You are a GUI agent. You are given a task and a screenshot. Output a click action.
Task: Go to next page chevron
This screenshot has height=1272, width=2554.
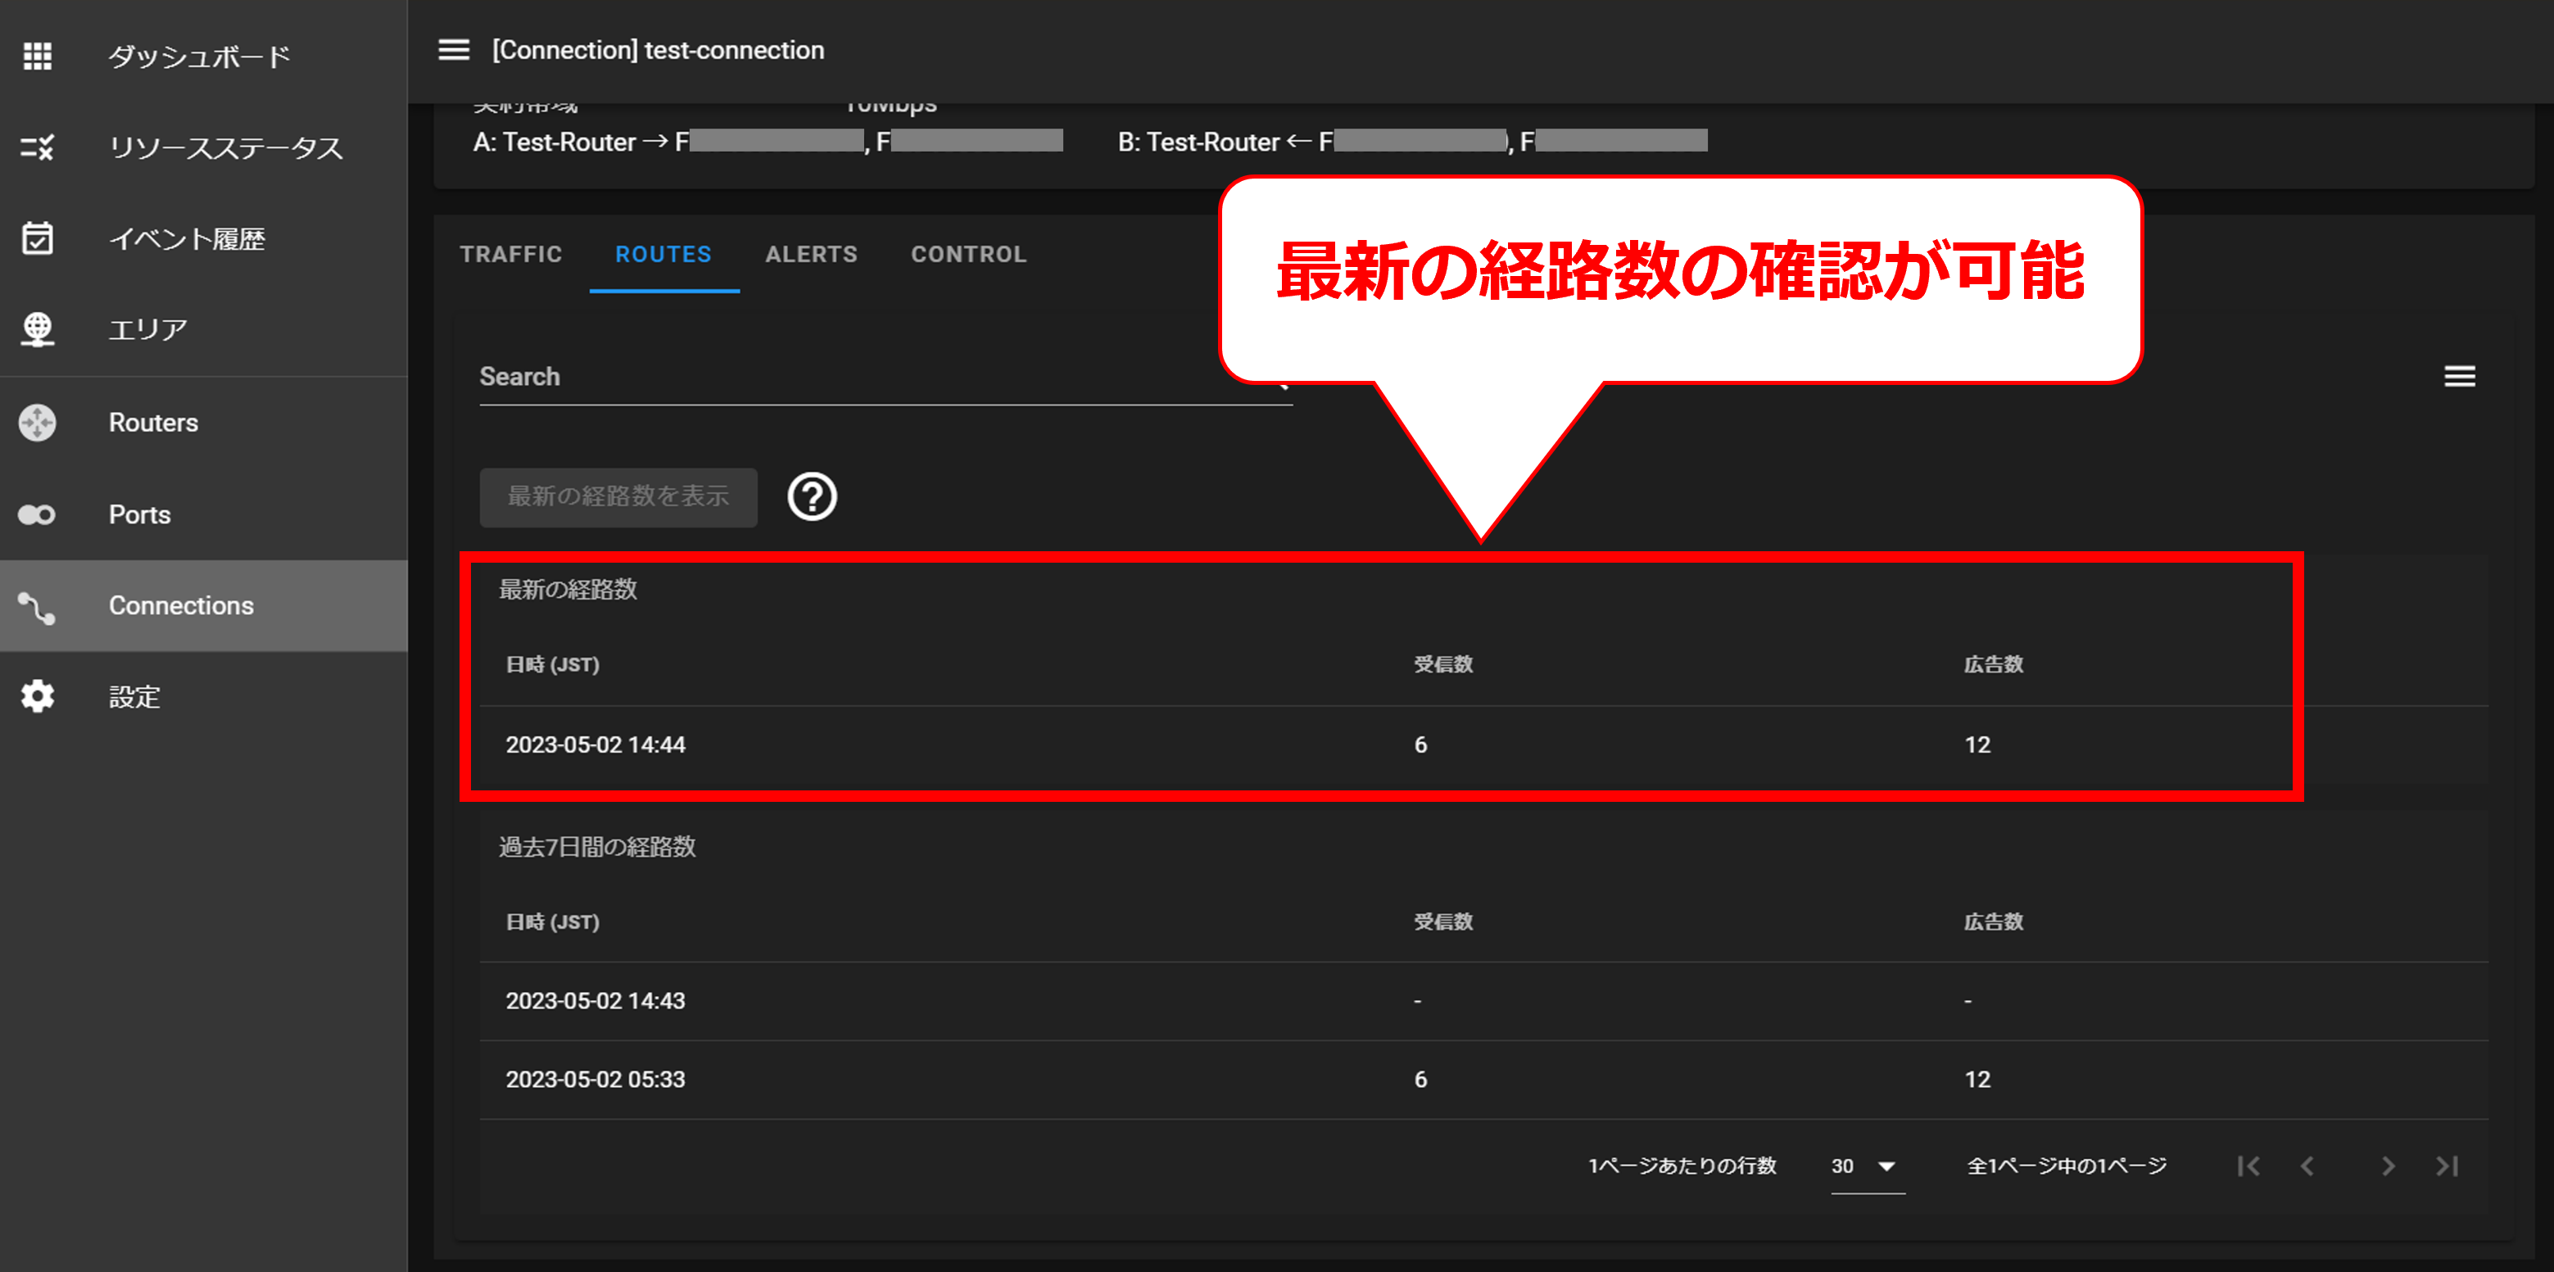pos(2388,1167)
